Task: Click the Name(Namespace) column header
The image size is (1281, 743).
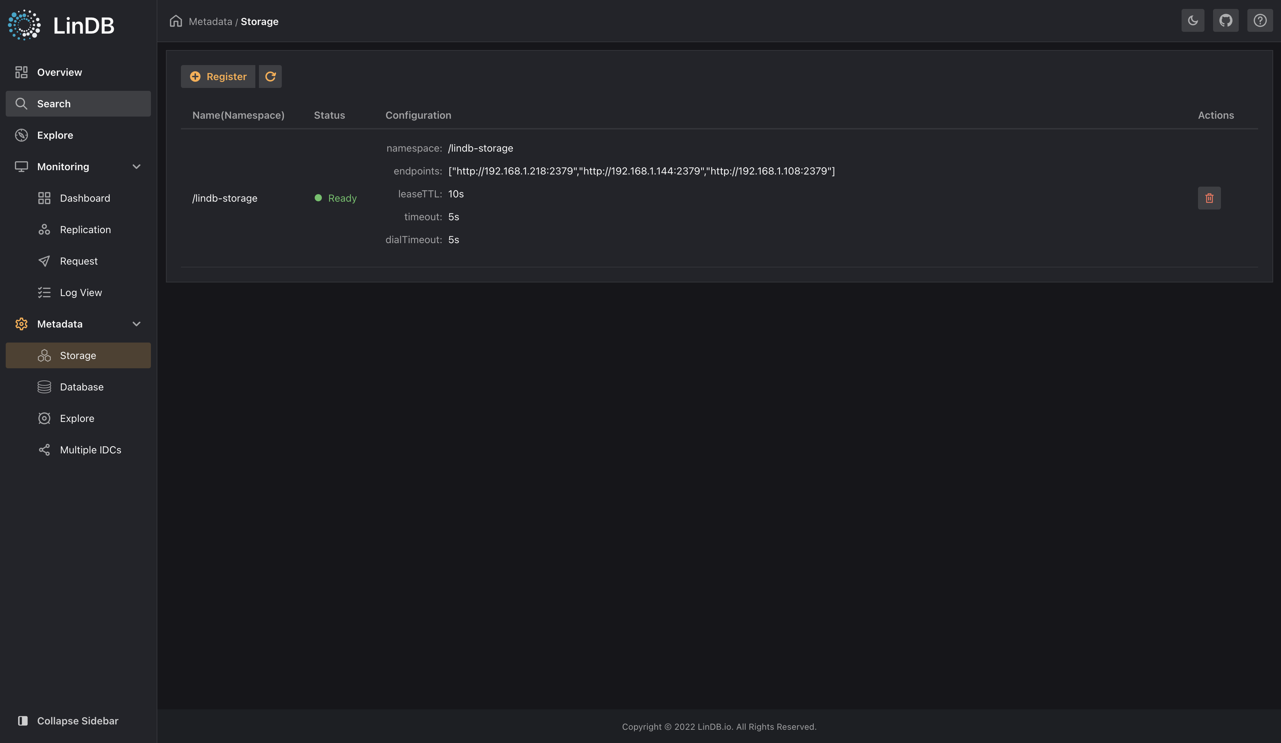Action: pyautogui.click(x=238, y=115)
